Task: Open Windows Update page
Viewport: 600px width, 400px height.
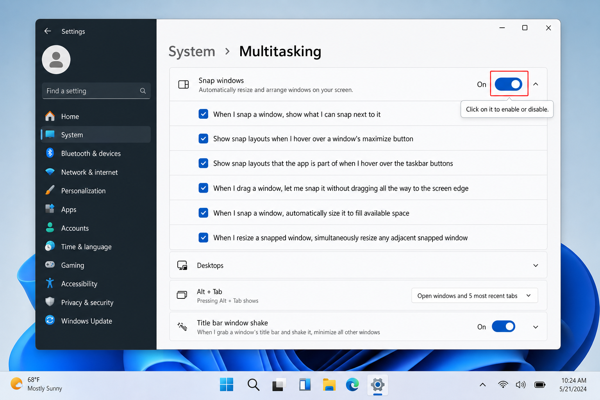Action: click(96, 321)
